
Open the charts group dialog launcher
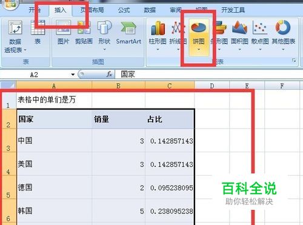[294, 60]
